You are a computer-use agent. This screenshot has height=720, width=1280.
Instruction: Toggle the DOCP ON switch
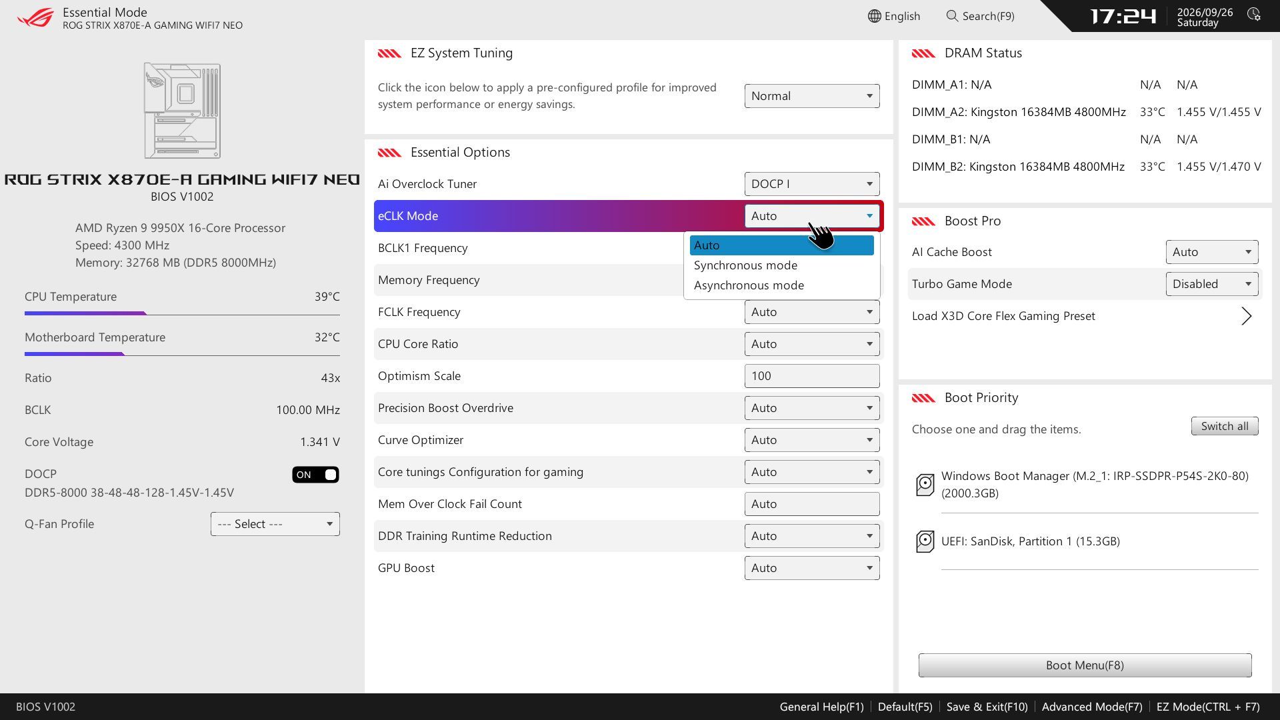point(315,475)
